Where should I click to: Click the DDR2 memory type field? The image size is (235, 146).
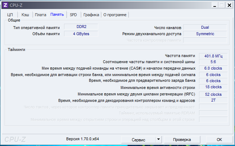82,27
